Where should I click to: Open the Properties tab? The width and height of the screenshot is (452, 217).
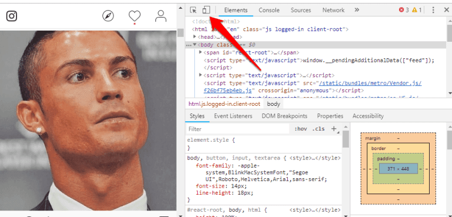(330, 116)
